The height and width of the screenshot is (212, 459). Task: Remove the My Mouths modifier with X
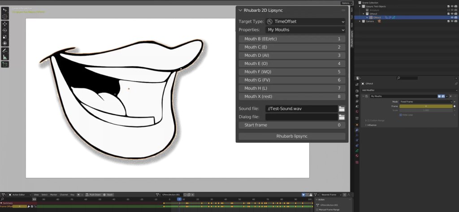450,96
